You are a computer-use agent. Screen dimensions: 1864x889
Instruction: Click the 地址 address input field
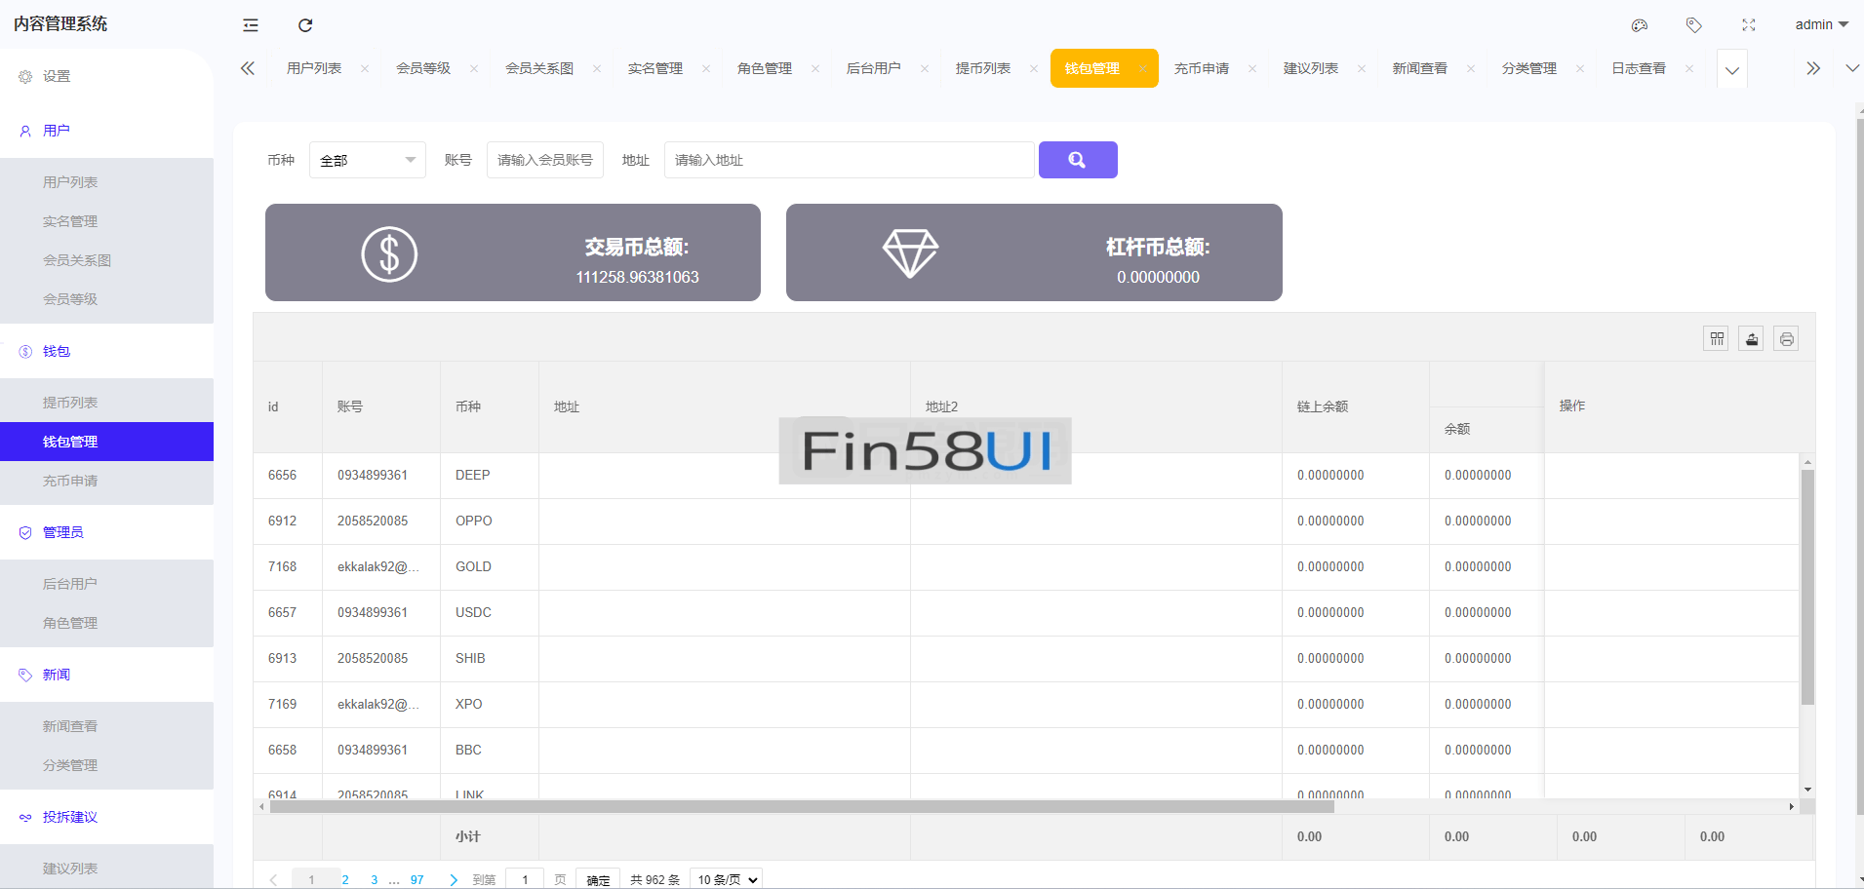pyautogui.click(x=849, y=160)
